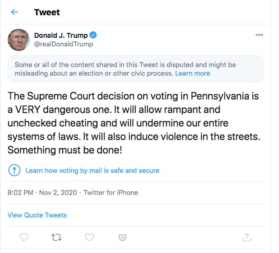Click the circled exclamation info icon
The image size is (279, 253).
coord(14,170)
